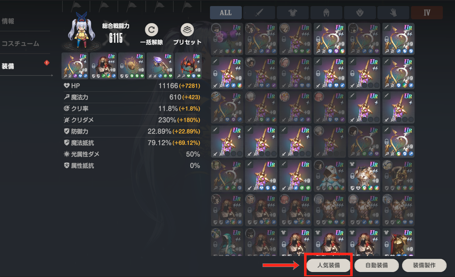Viewport: 455px width, 277px height.
Task: Select the equipped red helmet slot
Action: [188, 66]
